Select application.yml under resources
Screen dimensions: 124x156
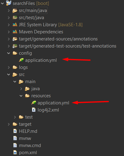click(x=53, y=103)
